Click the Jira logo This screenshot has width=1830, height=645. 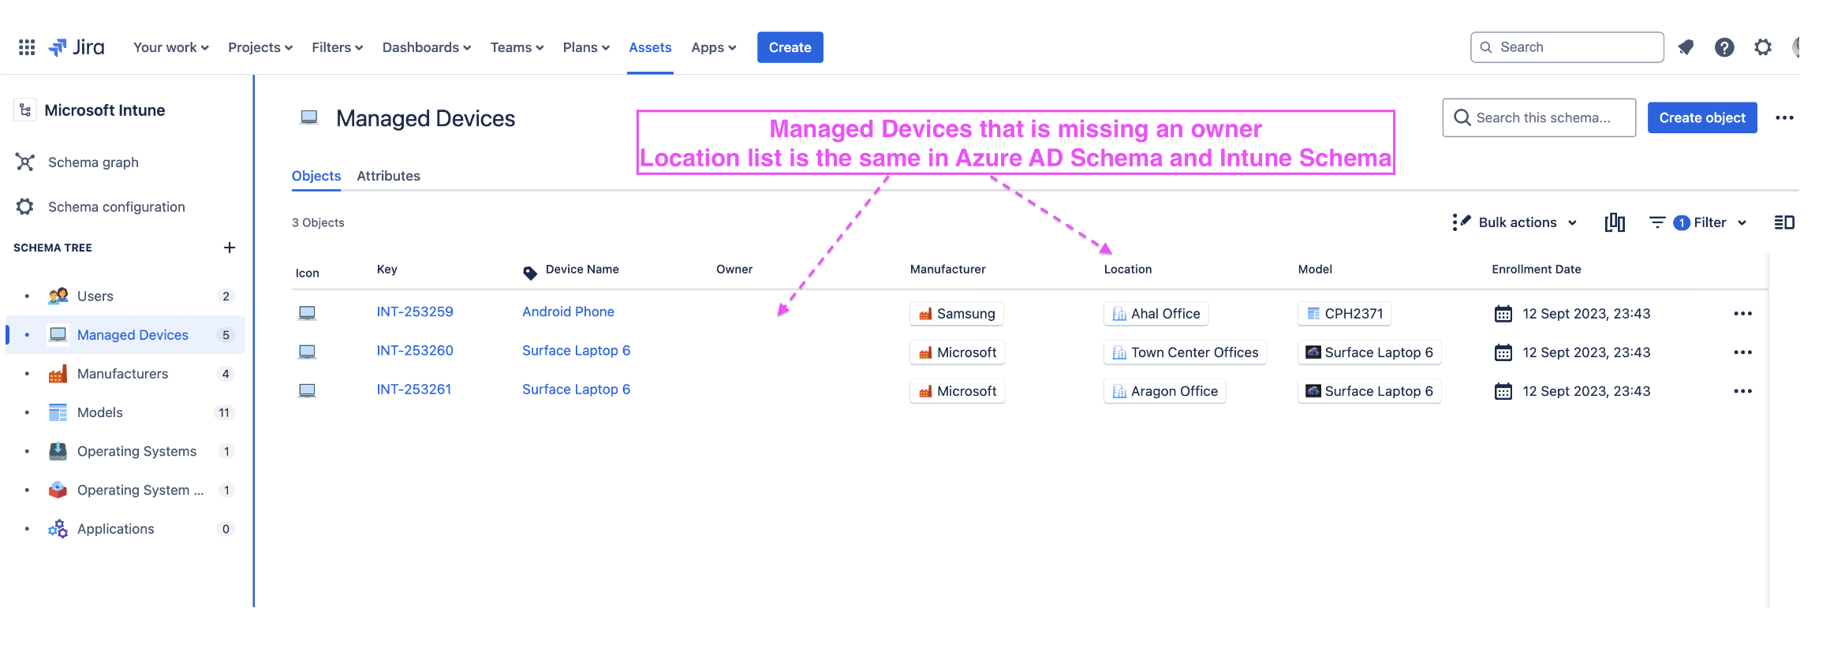[77, 47]
